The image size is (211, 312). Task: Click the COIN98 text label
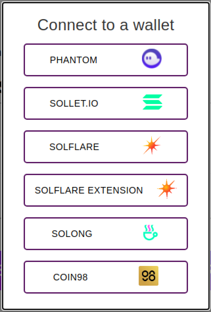70,277
